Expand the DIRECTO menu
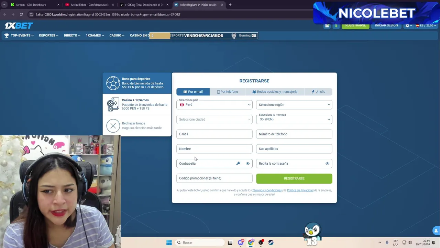The width and height of the screenshot is (440, 248). (72, 35)
